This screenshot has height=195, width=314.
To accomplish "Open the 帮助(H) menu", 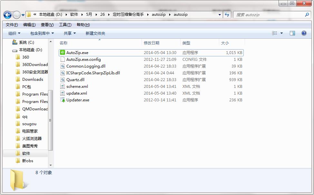I will point(83,25).
